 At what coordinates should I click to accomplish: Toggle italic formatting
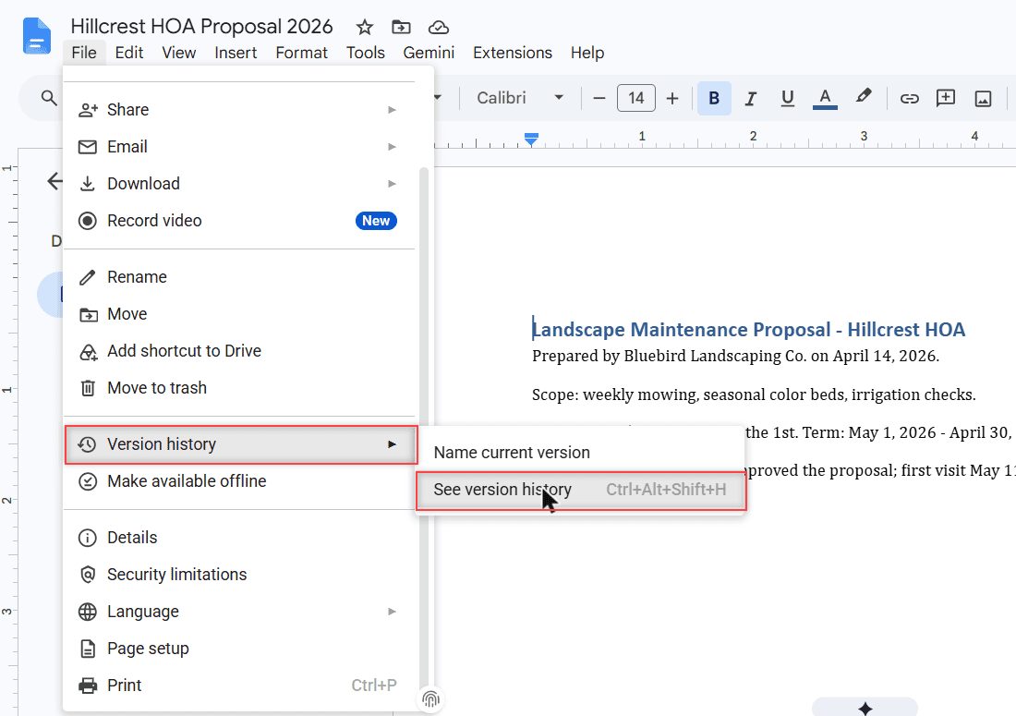tap(750, 98)
